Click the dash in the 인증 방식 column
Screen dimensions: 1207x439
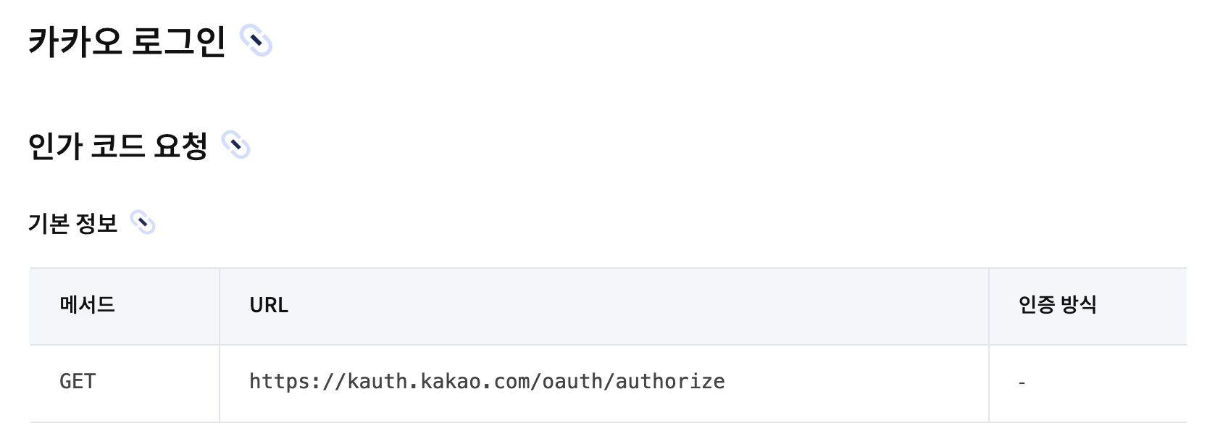[1022, 382]
